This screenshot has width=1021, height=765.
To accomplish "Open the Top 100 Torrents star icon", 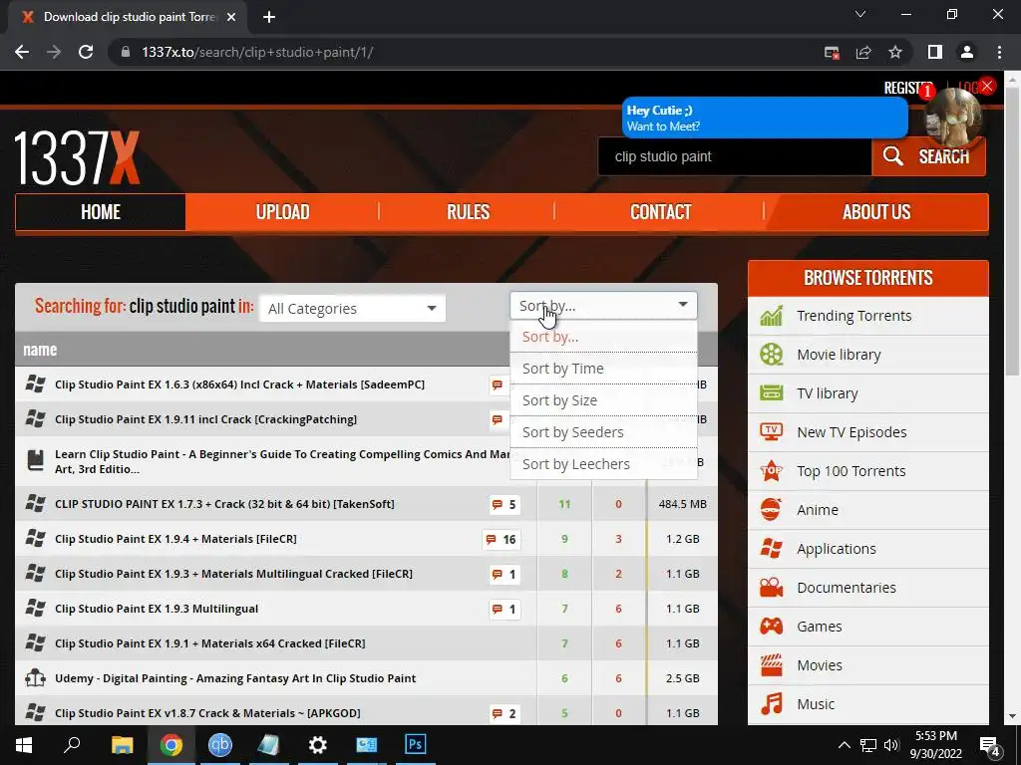I will [772, 471].
